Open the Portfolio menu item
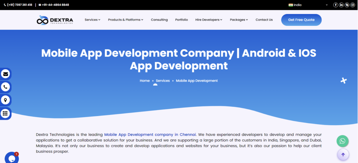Image resolution: width=358 pixels, height=163 pixels. [x=181, y=20]
